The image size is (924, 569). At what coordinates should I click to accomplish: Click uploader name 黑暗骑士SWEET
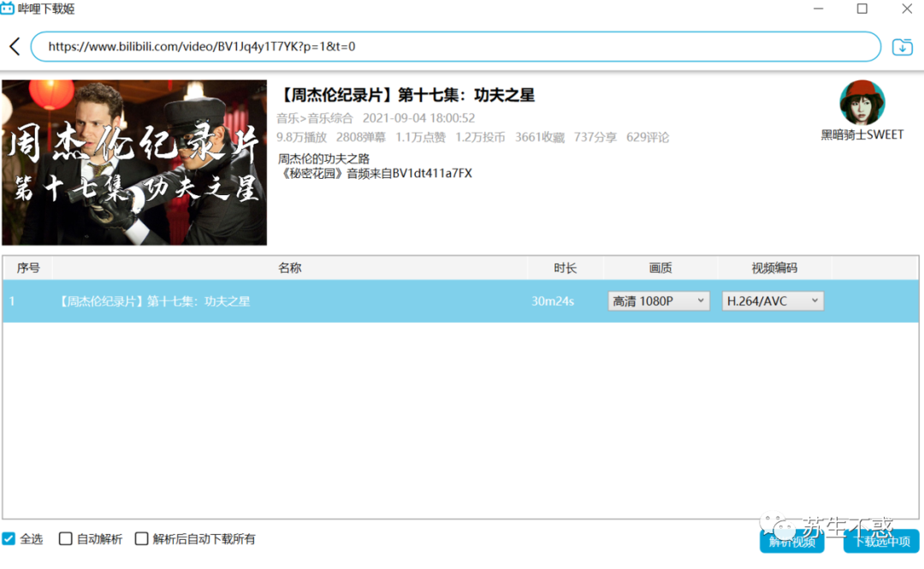pyautogui.click(x=862, y=135)
